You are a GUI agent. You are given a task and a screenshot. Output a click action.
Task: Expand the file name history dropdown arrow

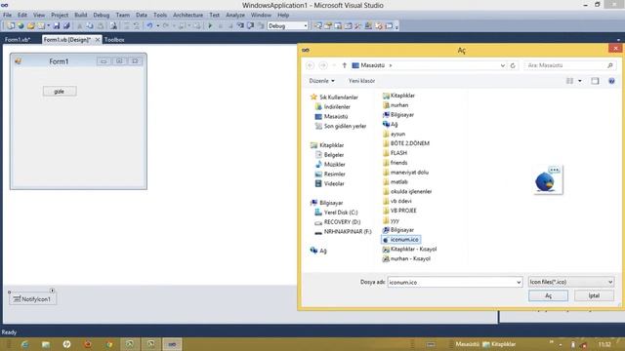click(519, 282)
